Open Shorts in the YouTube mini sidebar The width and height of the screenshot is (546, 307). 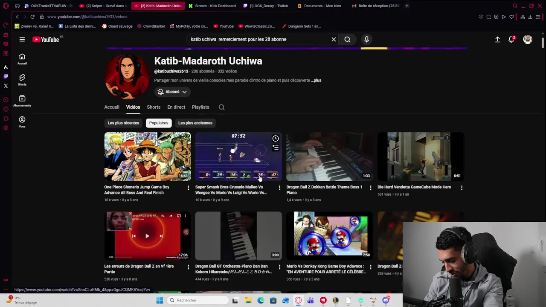pyautogui.click(x=22, y=80)
